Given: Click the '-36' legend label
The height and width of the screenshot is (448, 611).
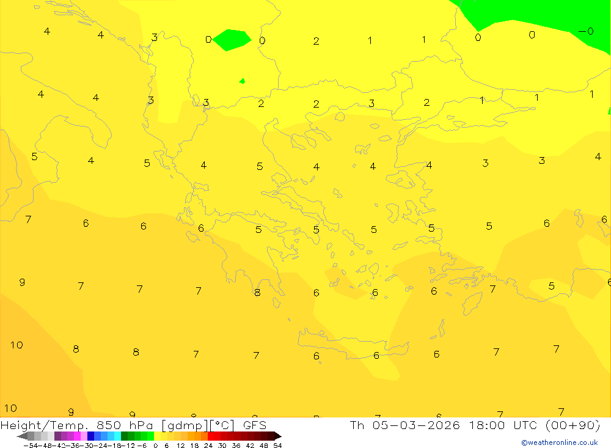Looking at the screenshot, I should (73, 446).
